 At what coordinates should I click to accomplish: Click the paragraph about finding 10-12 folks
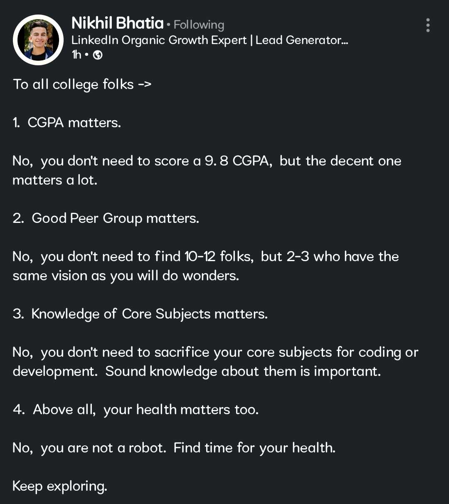pyautogui.click(x=205, y=257)
